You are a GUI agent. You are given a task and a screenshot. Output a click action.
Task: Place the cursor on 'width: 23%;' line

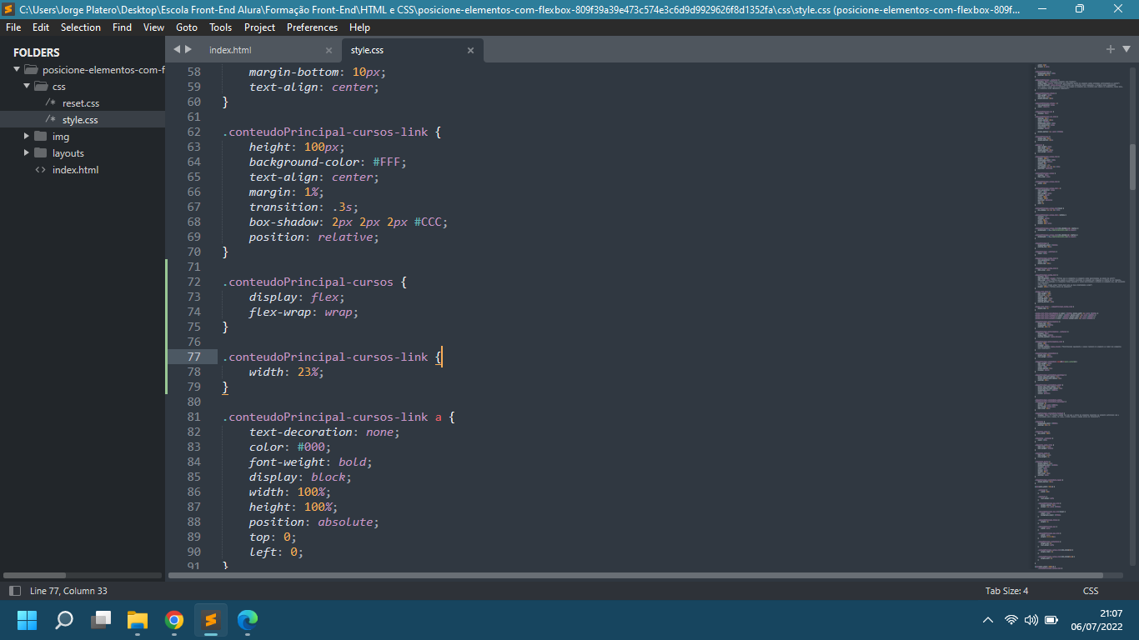click(286, 372)
